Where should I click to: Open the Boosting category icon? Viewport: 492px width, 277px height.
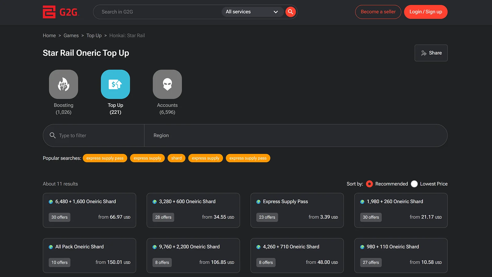pos(63,84)
